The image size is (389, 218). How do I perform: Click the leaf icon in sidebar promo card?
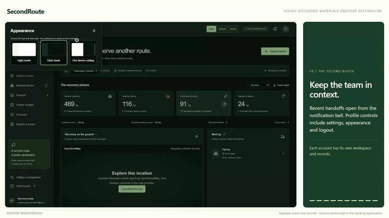pos(14,145)
